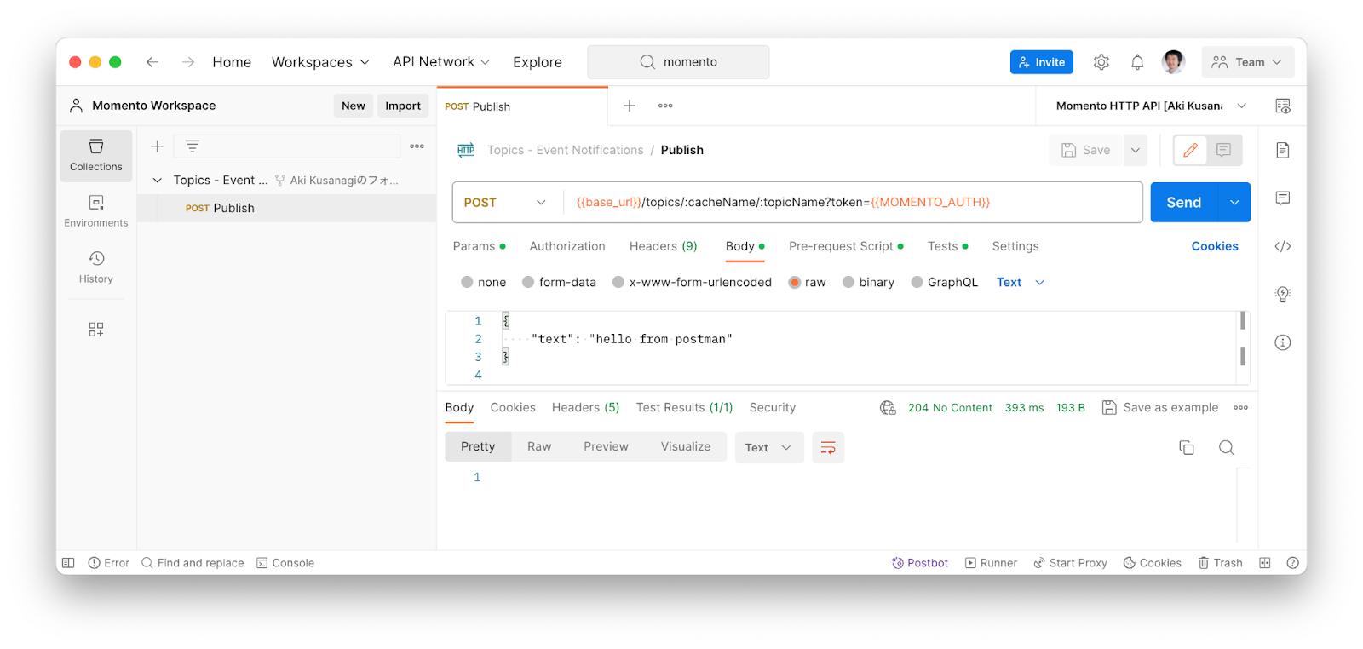Click the lightbulb related requests icon
This screenshot has width=1363, height=649.
point(1283,295)
